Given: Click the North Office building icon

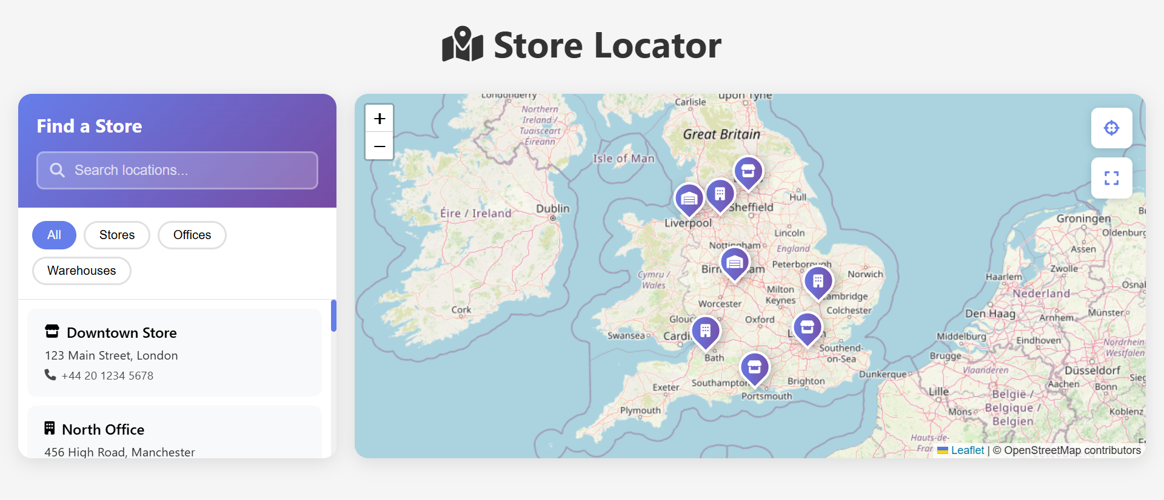Looking at the screenshot, I should 50,429.
